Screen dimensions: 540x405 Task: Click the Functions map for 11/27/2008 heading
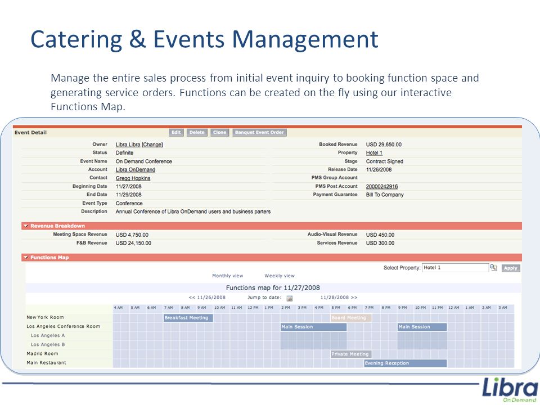273,288
